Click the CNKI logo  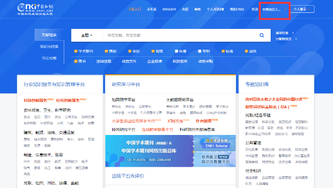pyautogui.click(x=35, y=9)
